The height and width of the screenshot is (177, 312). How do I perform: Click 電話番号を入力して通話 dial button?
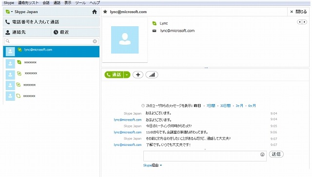pos(51,22)
